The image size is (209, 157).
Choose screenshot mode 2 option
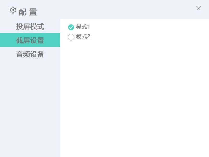pyautogui.click(x=71, y=37)
